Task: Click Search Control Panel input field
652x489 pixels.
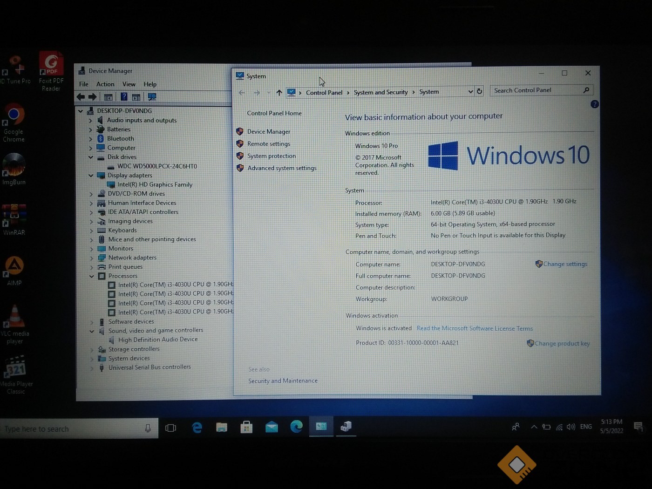Action: tap(542, 90)
